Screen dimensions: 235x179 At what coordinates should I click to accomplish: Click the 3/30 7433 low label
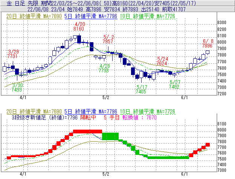pyautogui.click(x=17, y=87)
